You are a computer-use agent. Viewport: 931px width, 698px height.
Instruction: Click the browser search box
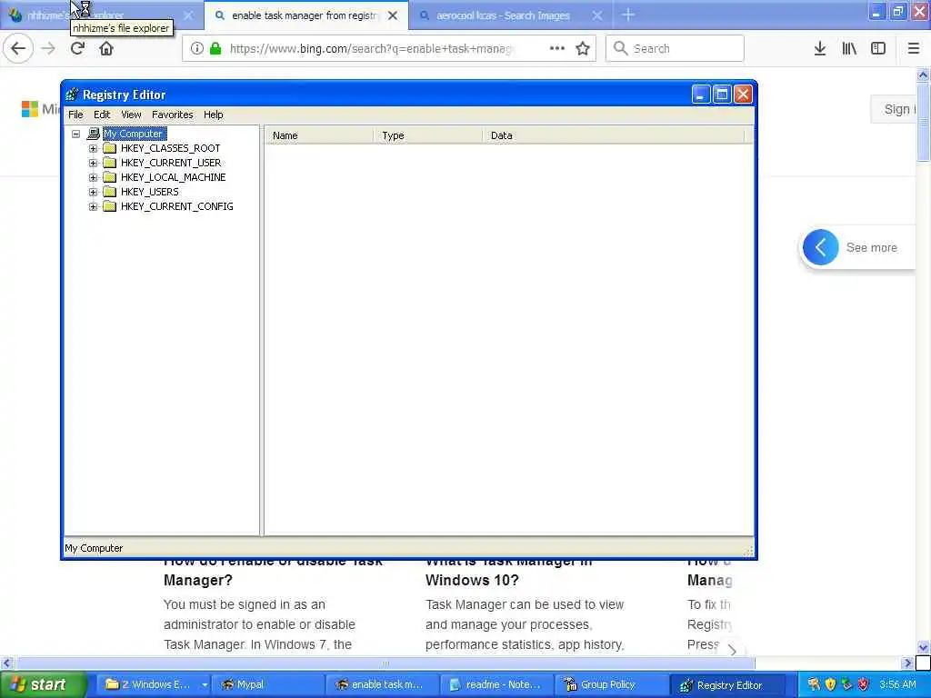point(675,49)
